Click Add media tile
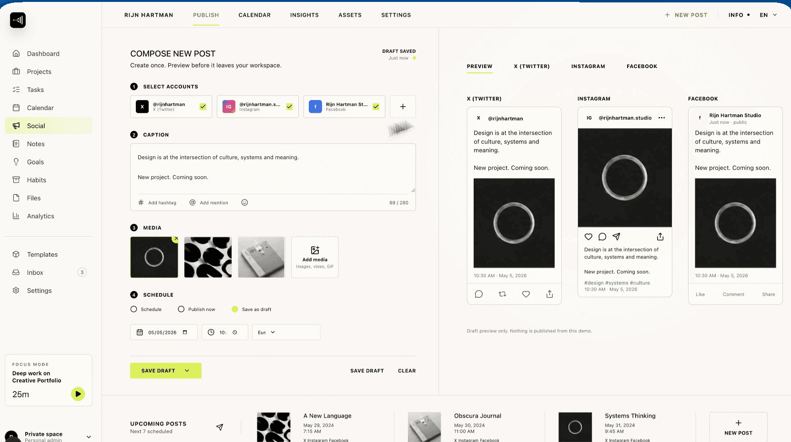This screenshot has width=791, height=442. (315, 257)
